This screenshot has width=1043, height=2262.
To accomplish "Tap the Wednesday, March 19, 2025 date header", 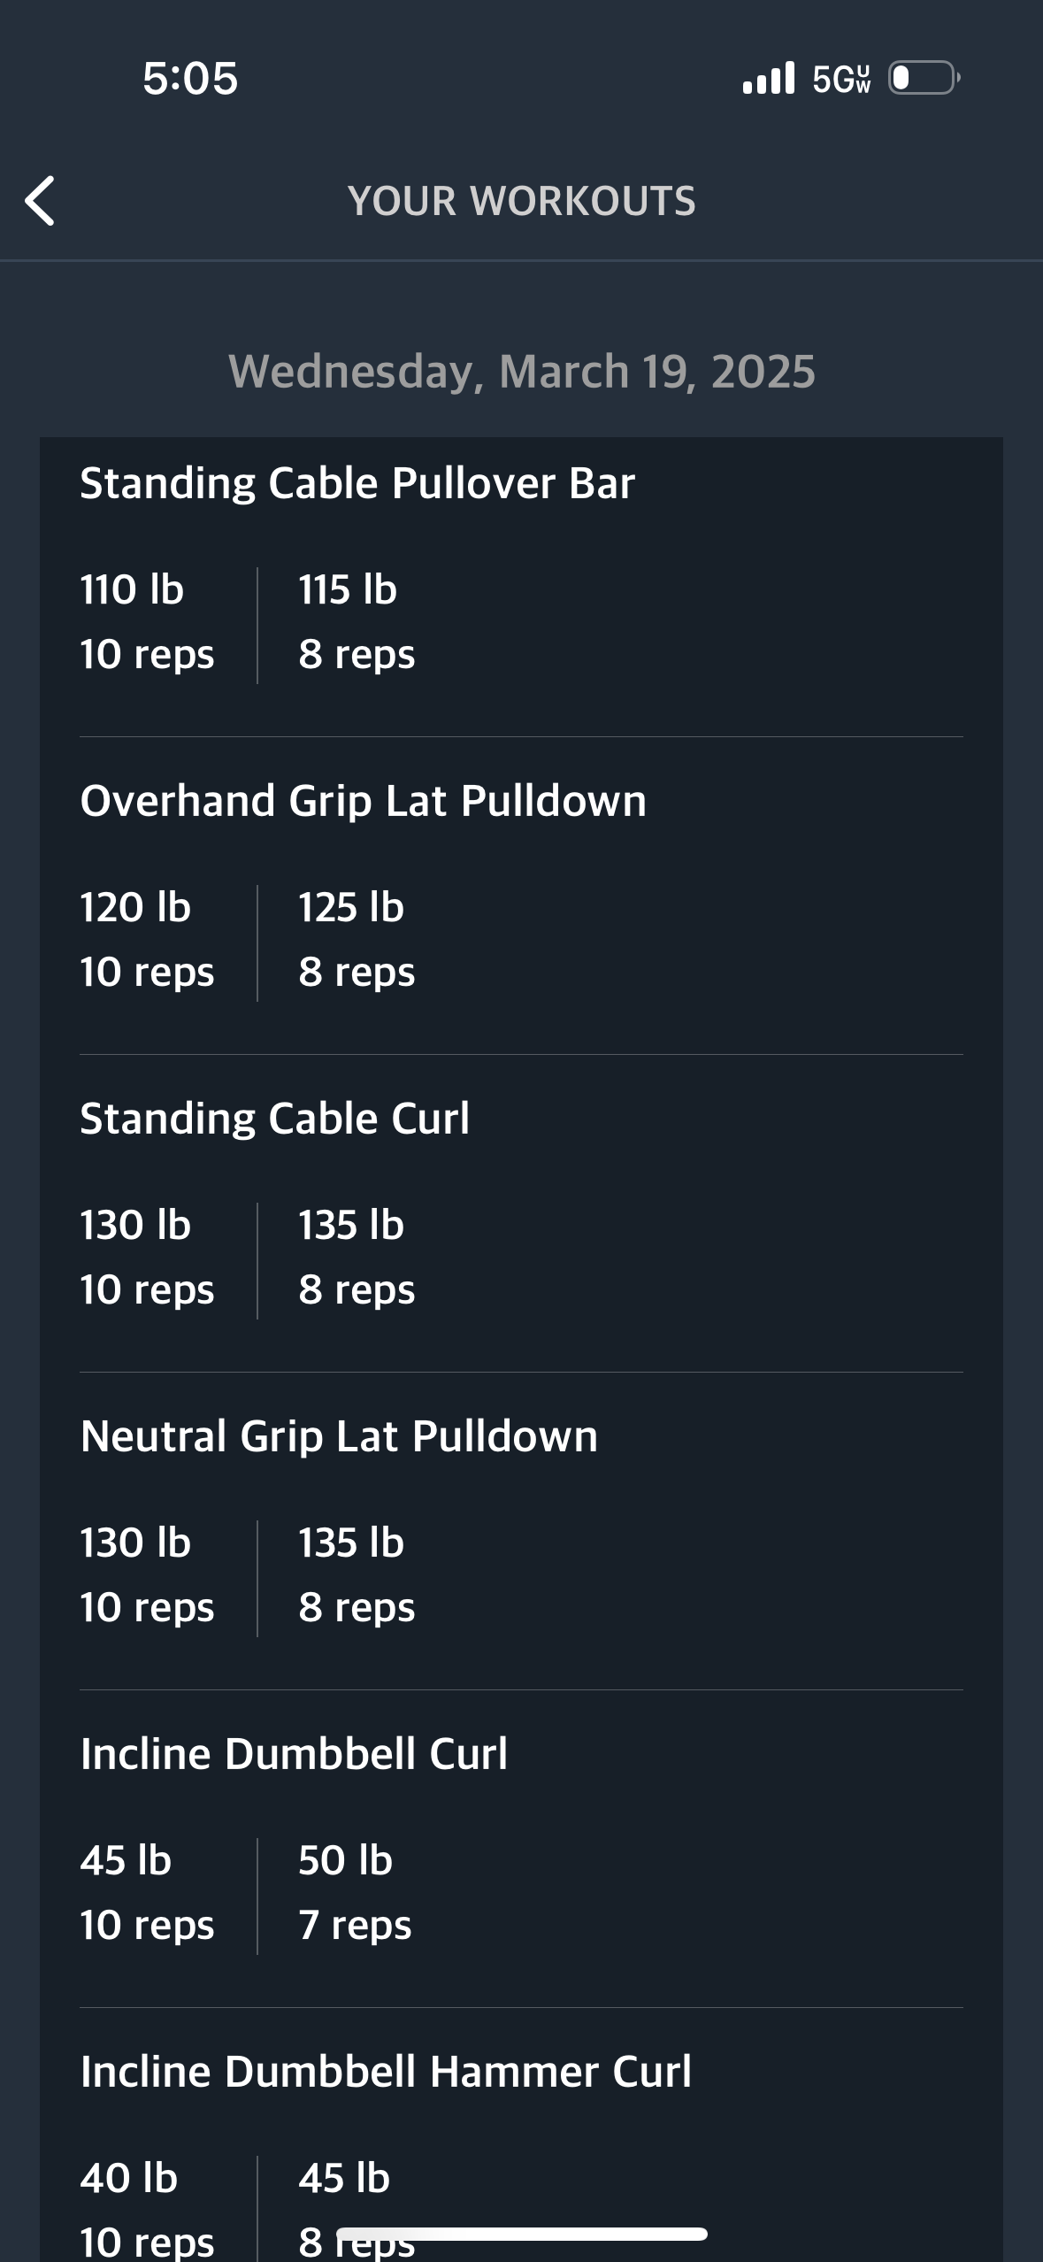I will point(522,371).
